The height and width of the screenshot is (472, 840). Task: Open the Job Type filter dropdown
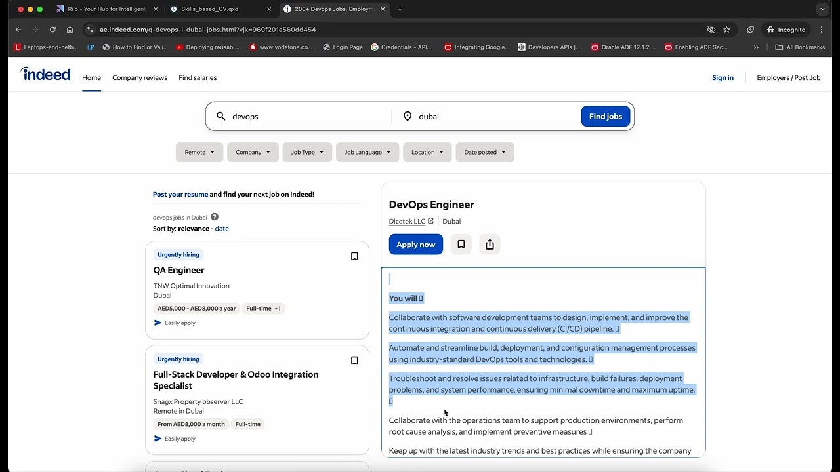tap(307, 152)
